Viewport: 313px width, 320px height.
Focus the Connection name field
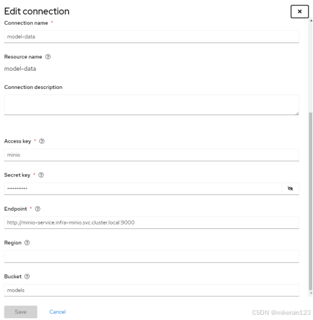click(x=151, y=37)
